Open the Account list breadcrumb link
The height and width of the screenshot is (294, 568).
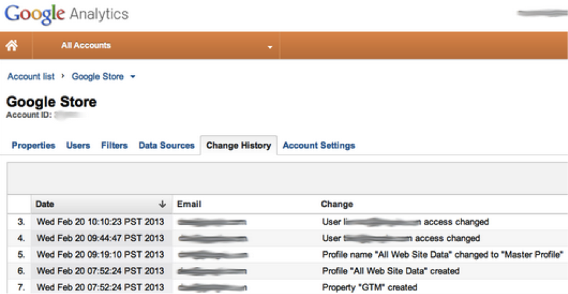31,76
